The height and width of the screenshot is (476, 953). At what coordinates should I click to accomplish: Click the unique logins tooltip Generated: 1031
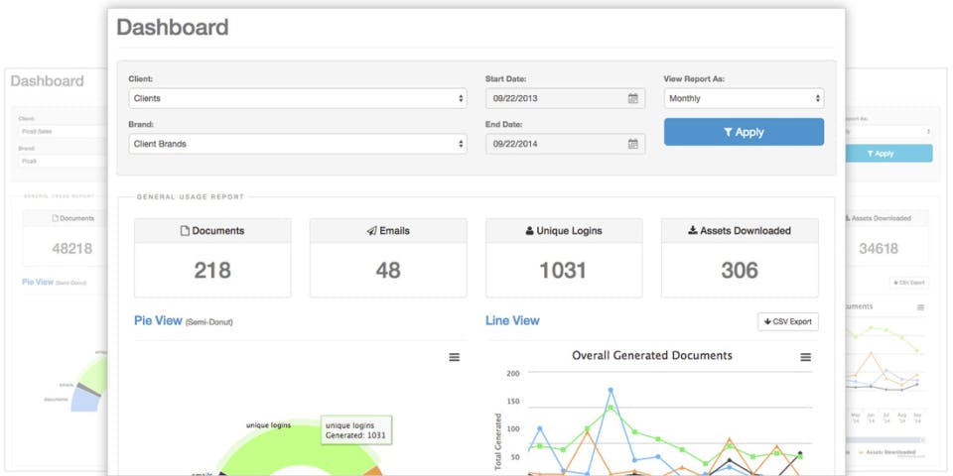356,430
